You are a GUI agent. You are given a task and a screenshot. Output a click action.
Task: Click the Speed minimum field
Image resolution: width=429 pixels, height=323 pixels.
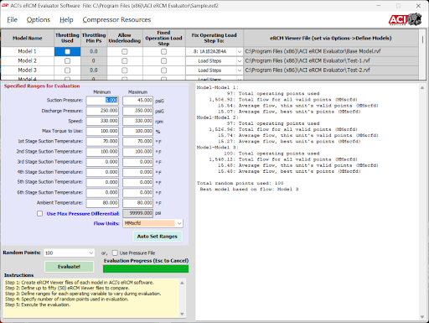(102, 121)
